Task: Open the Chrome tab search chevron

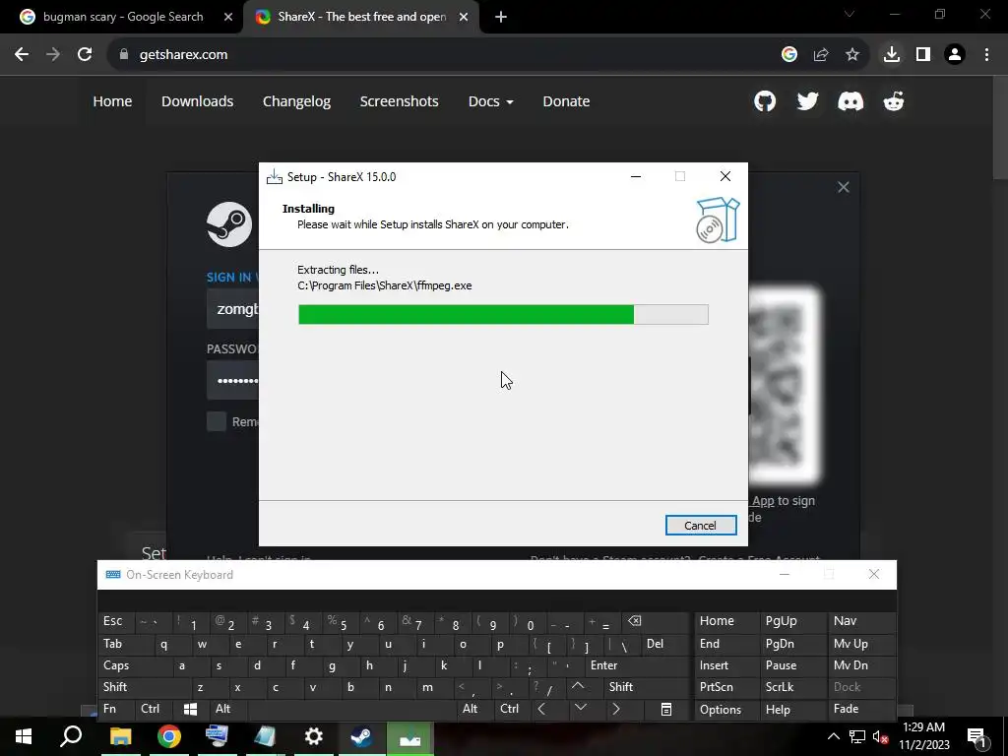Action: pos(850,14)
